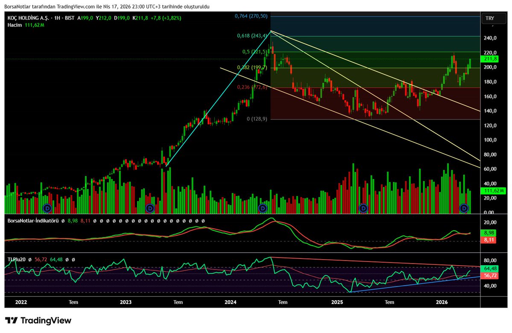Click the green 8,98 value in BorsaNotlar legend
This screenshot has width=512, height=333.
pos(73,221)
